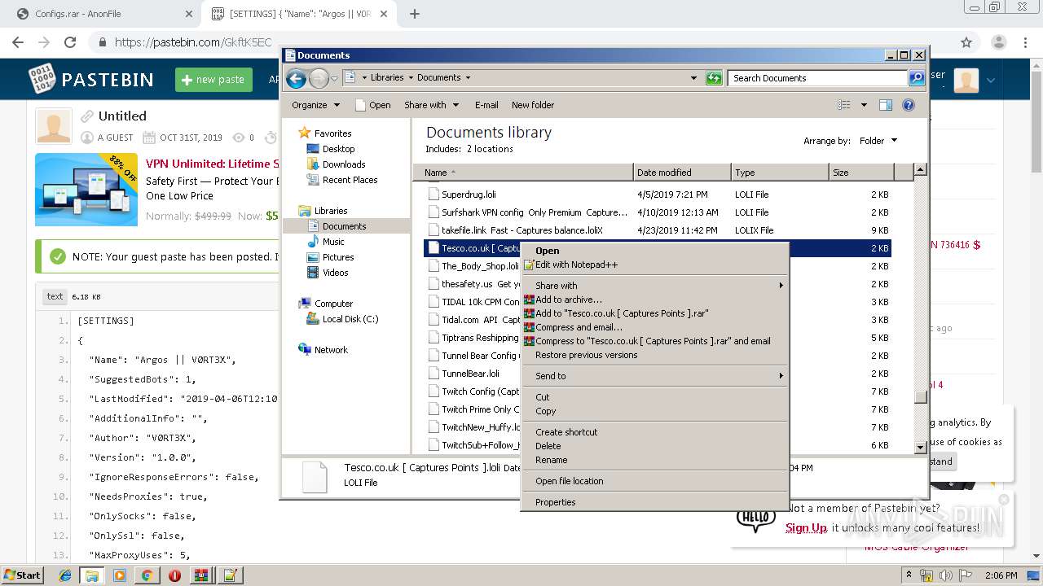Image resolution: width=1043 pixels, height=586 pixels.
Task: Select the takefile.link LOLIX file
Action: (658, 230)
